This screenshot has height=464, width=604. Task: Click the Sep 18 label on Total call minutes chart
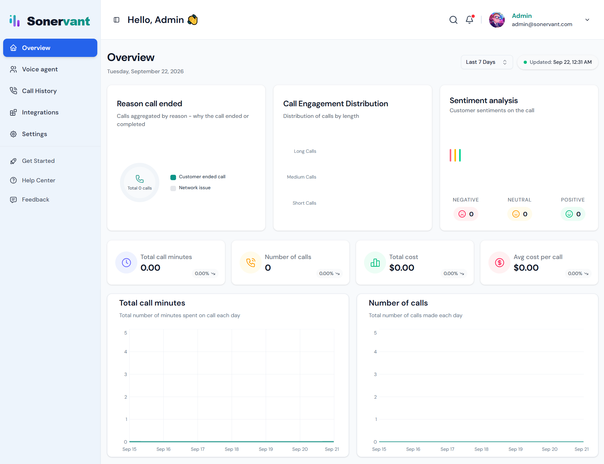click(x=232, y=449)
